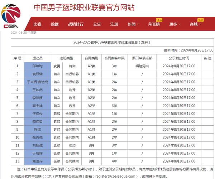
Task: Select the blue player cell in row 8
Action: click(x=37, y=122)
